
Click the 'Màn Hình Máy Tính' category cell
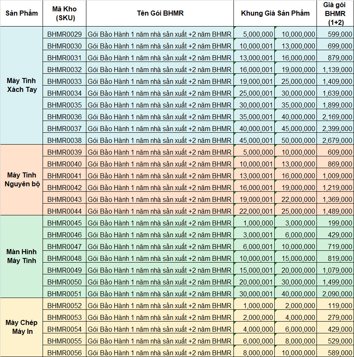pyautogui.click(x=21, y=256)
